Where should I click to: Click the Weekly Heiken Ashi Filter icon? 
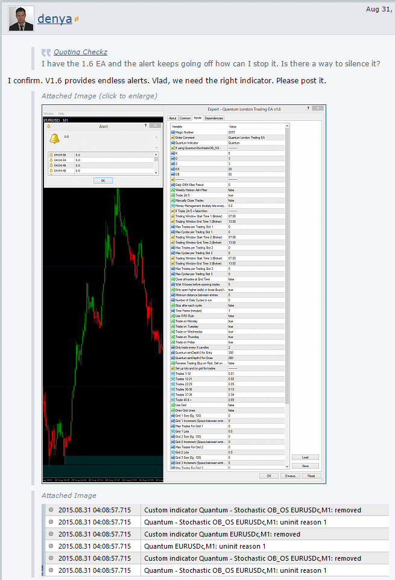pos(172,190)
